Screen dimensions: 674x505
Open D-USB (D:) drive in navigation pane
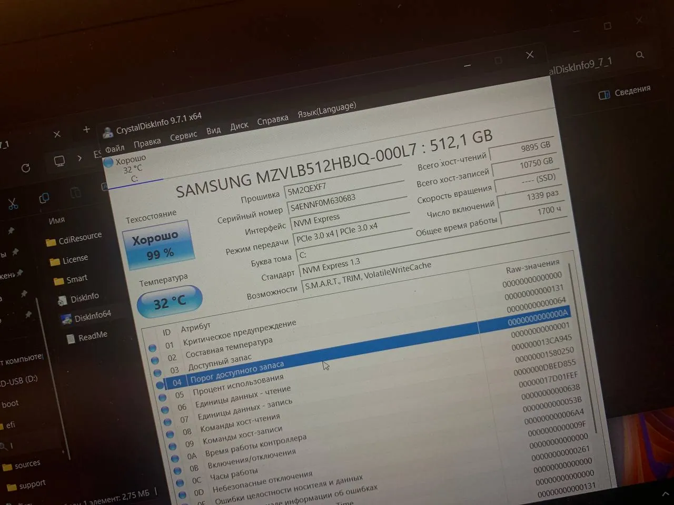pyautogui.click(x=18, y=381)
